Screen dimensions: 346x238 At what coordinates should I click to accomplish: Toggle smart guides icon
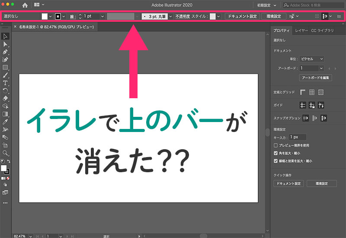(321, 105)
